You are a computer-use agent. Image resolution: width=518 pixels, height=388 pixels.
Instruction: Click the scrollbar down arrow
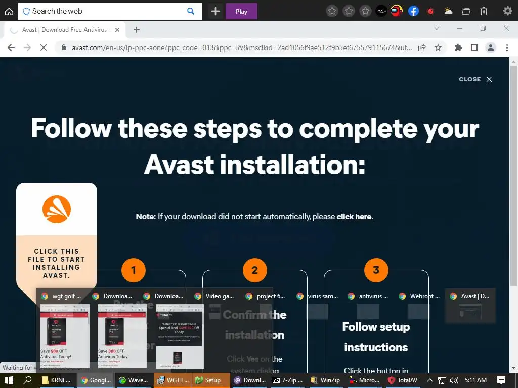point(514,368)
